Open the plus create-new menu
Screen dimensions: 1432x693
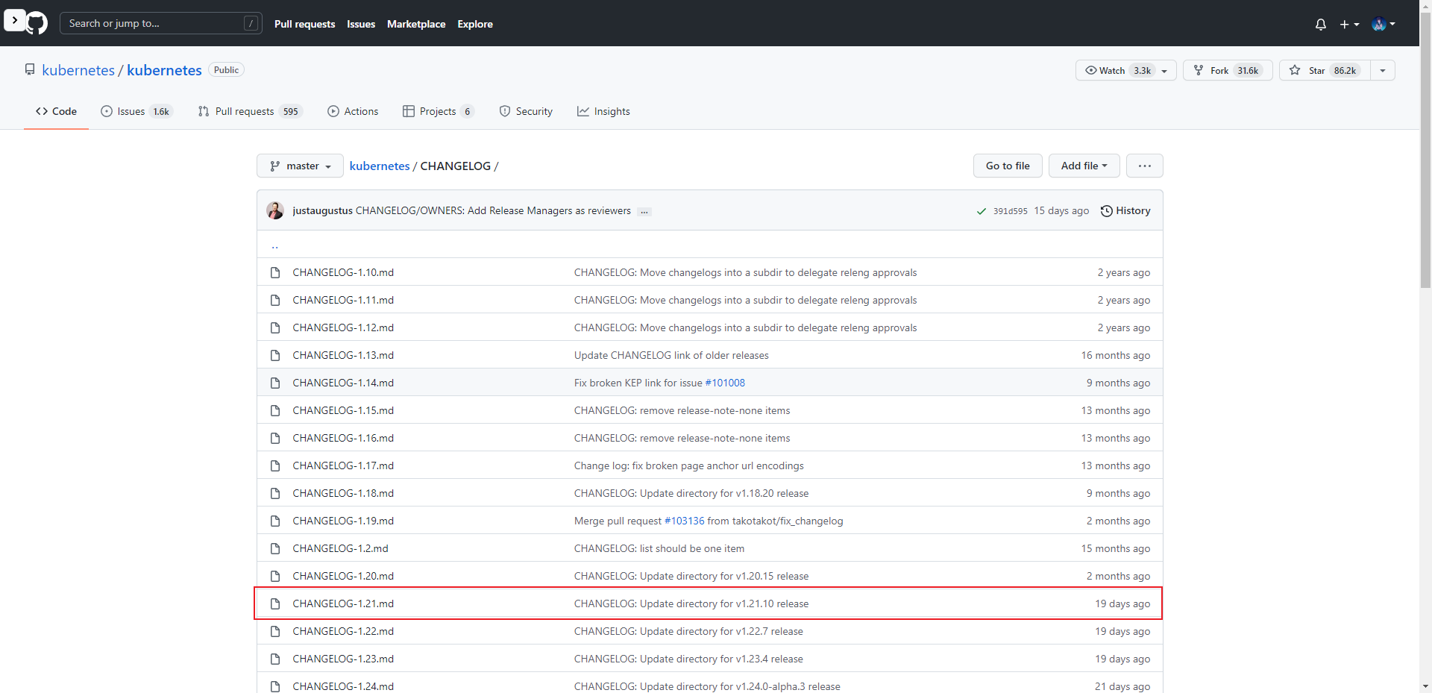click(x=1349, y=24)
